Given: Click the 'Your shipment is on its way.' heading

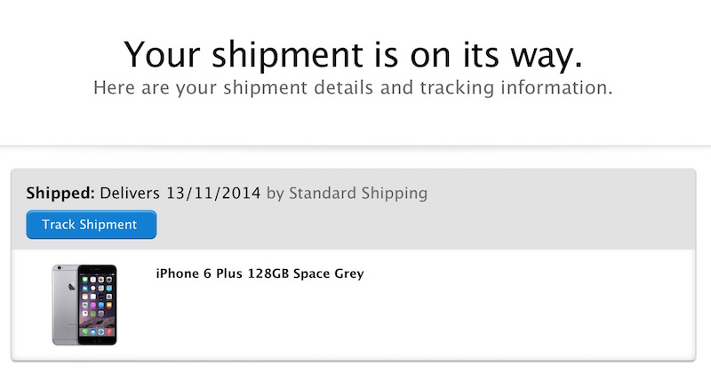Looking at the screenshot, I should coord(353,55).
